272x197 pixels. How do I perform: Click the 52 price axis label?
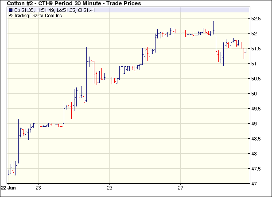click(254, 34)
